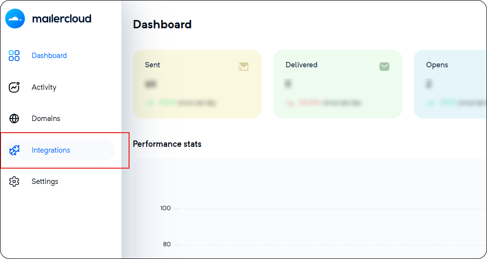Select the Sent statistics card
Viewport: 487px width, 259px height.
tap(197, 84)
